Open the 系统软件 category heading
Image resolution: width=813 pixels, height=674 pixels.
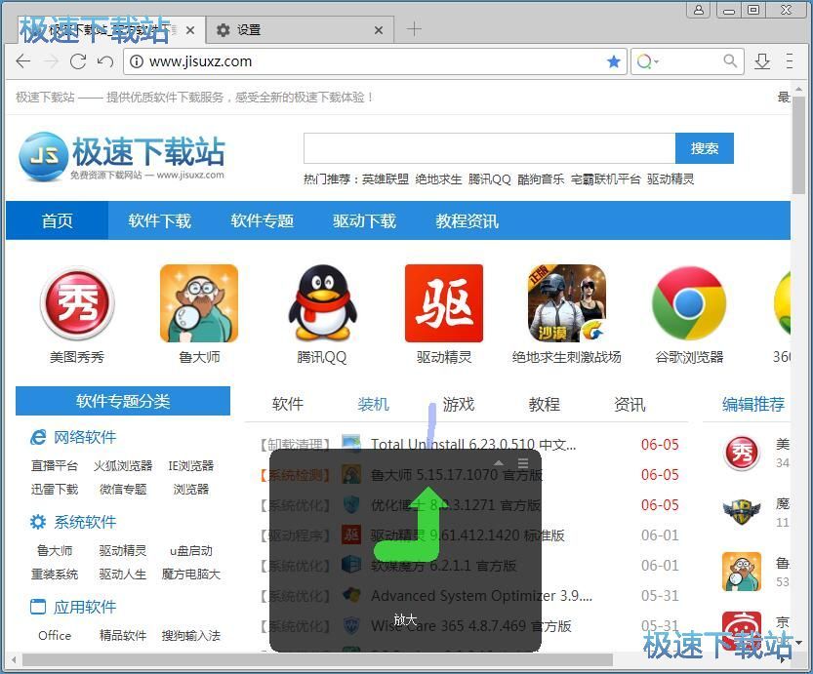[85, 522]
